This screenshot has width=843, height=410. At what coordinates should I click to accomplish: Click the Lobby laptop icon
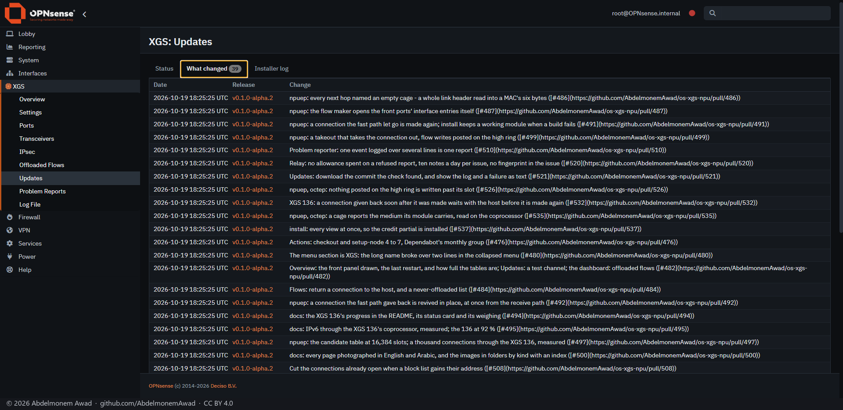pos(10,34)
